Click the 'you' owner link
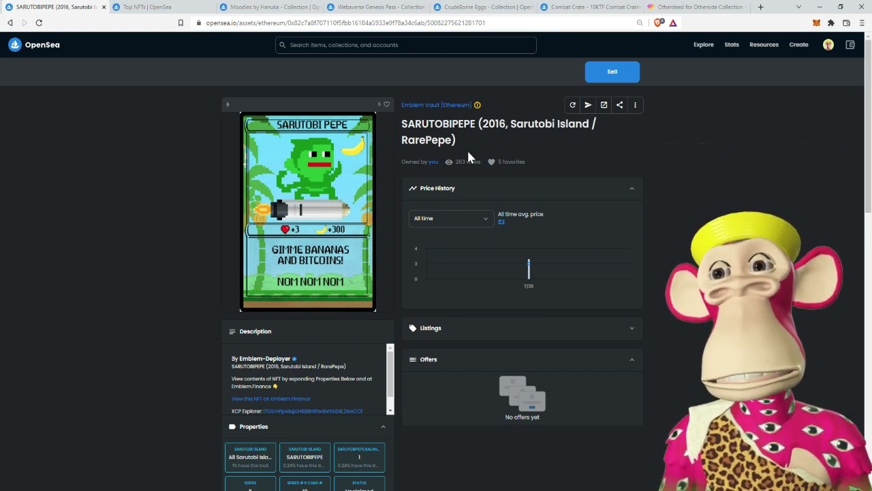 (x=433, y=162)
